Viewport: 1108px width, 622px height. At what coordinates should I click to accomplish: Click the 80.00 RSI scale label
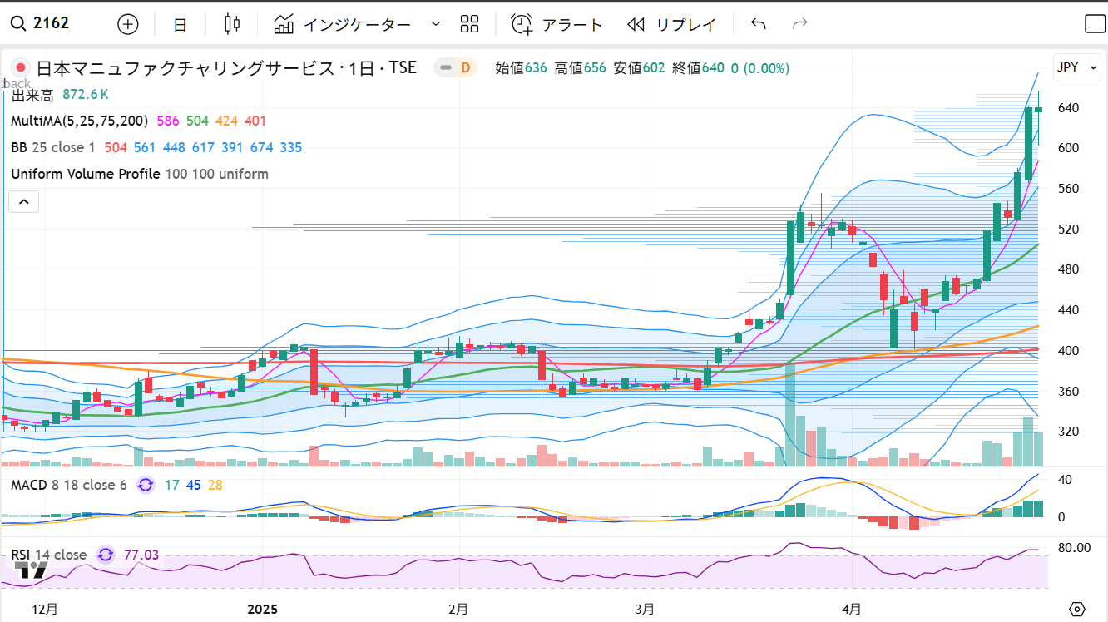click(x=1073, y=548)
